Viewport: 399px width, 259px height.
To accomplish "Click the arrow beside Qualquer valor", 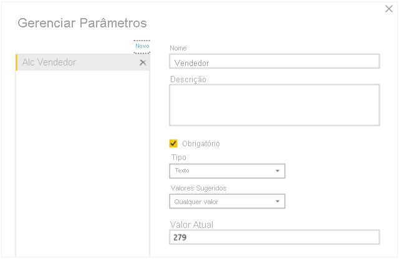I will pos(278,202).
